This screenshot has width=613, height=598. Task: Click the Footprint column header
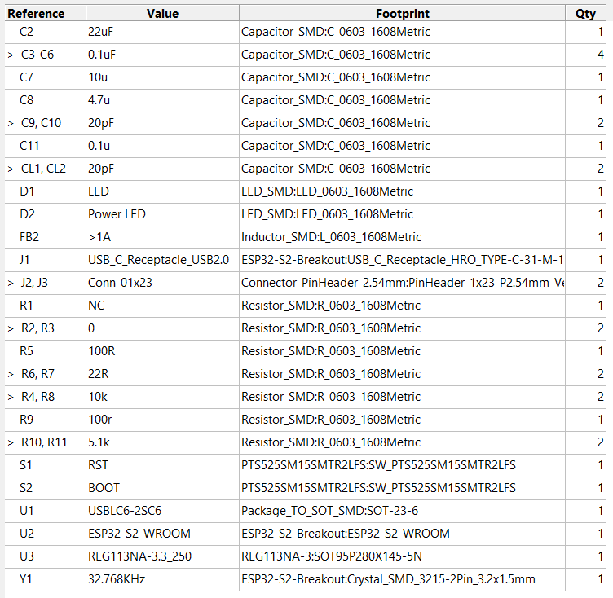(x=403, y=14)
